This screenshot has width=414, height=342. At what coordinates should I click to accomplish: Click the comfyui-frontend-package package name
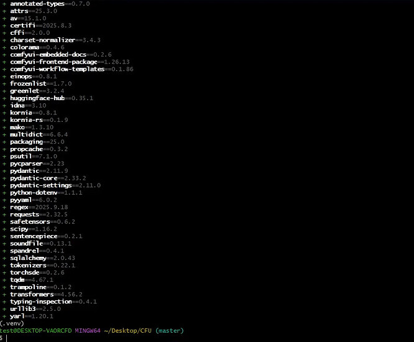53,62
